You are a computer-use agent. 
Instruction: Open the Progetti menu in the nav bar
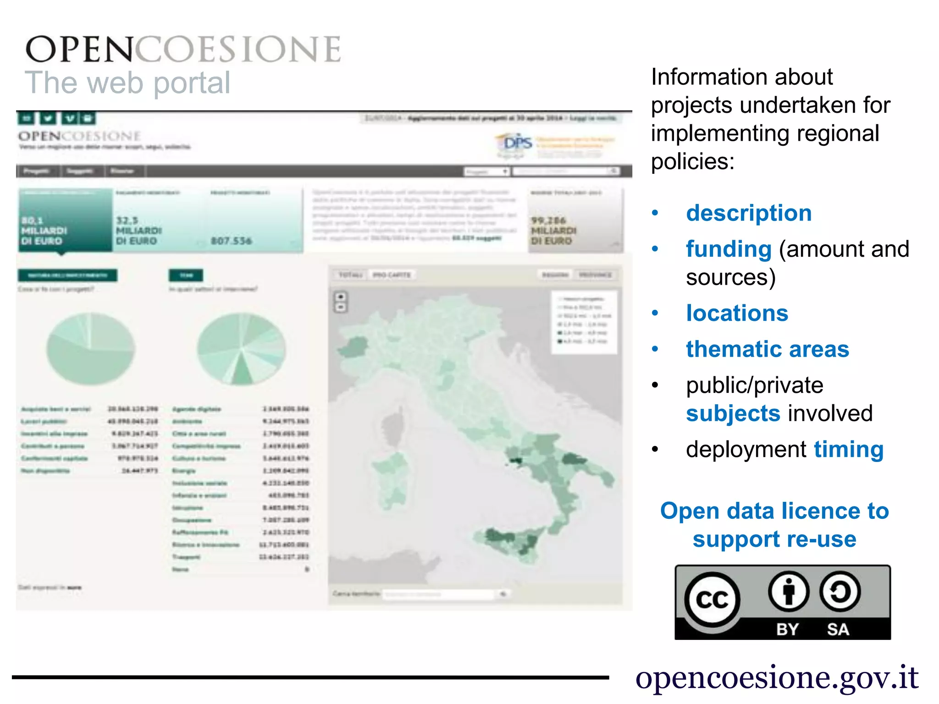[x=37, y=171]
